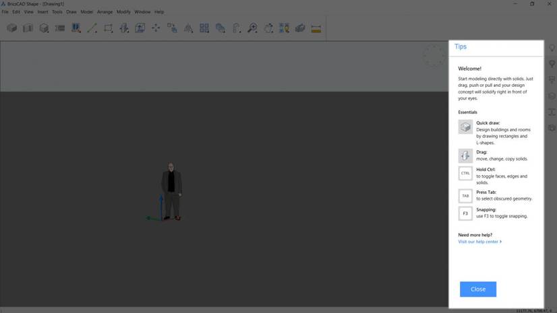Click the Drag icon in Tips panel
The width and height of the screenshot is (557, 313).
pos(465,156)
